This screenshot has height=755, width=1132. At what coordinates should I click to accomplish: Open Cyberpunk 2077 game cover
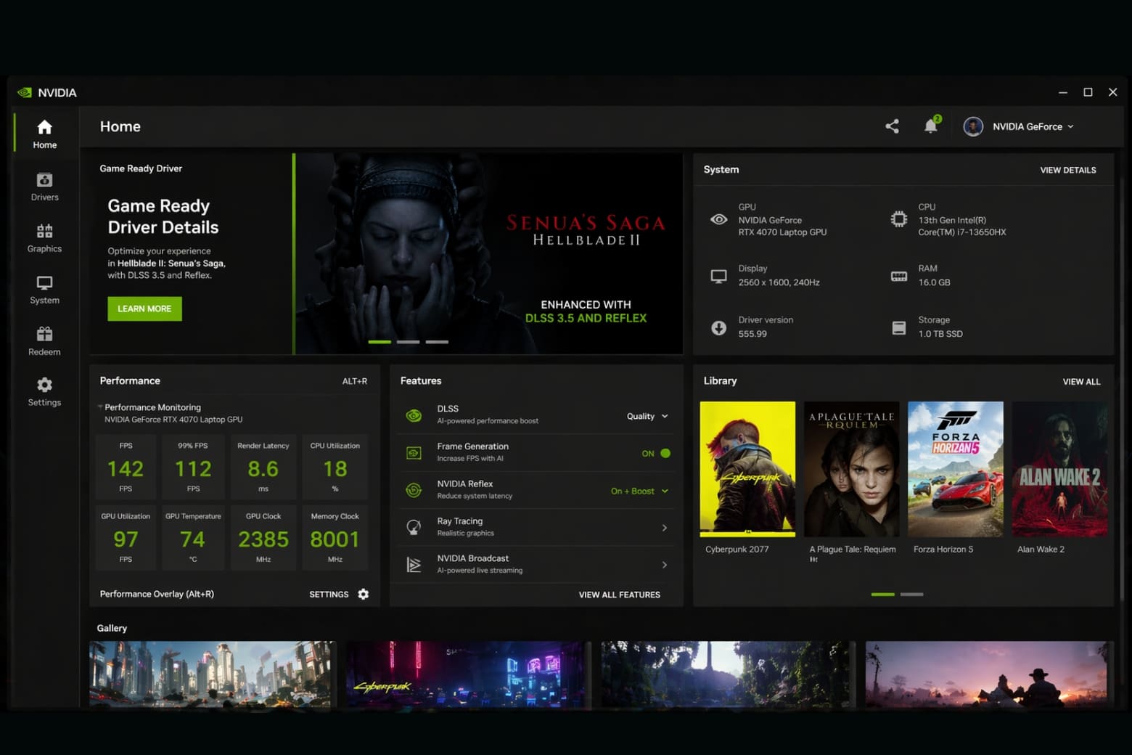[x=747, y=469]
